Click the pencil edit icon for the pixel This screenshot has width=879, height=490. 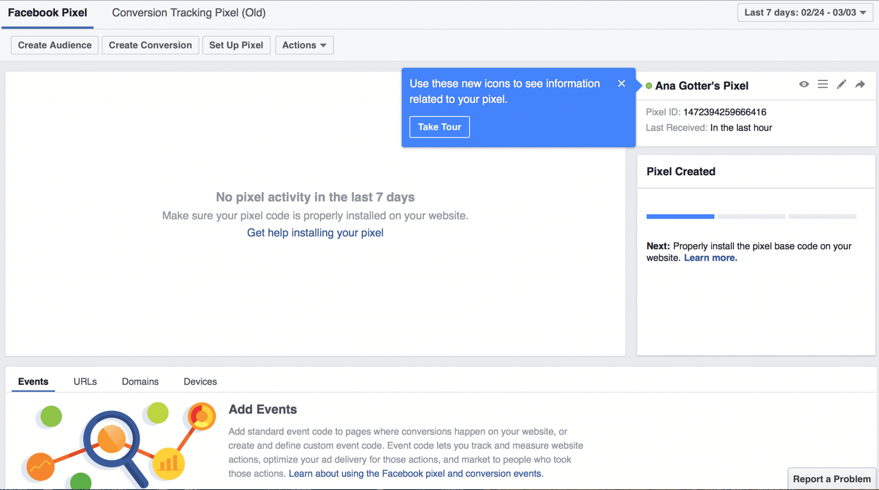[842, 84]
